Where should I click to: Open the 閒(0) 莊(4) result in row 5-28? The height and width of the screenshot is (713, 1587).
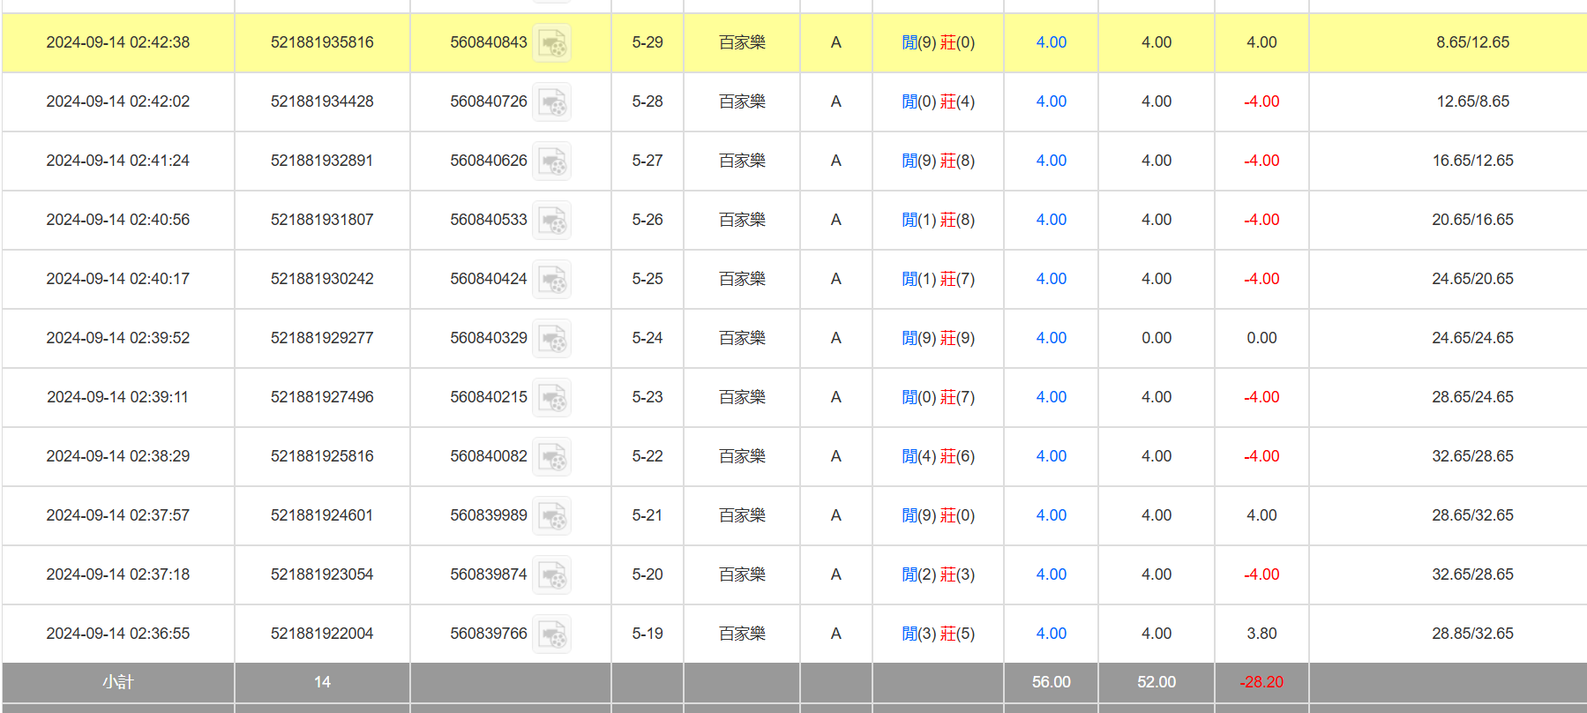click(938, 101)
